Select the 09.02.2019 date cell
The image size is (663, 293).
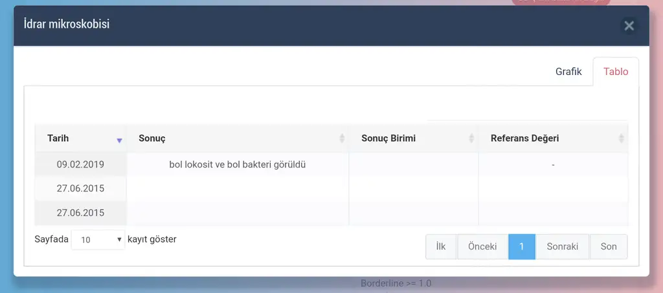pyautogui.click(x=80, y=164)
